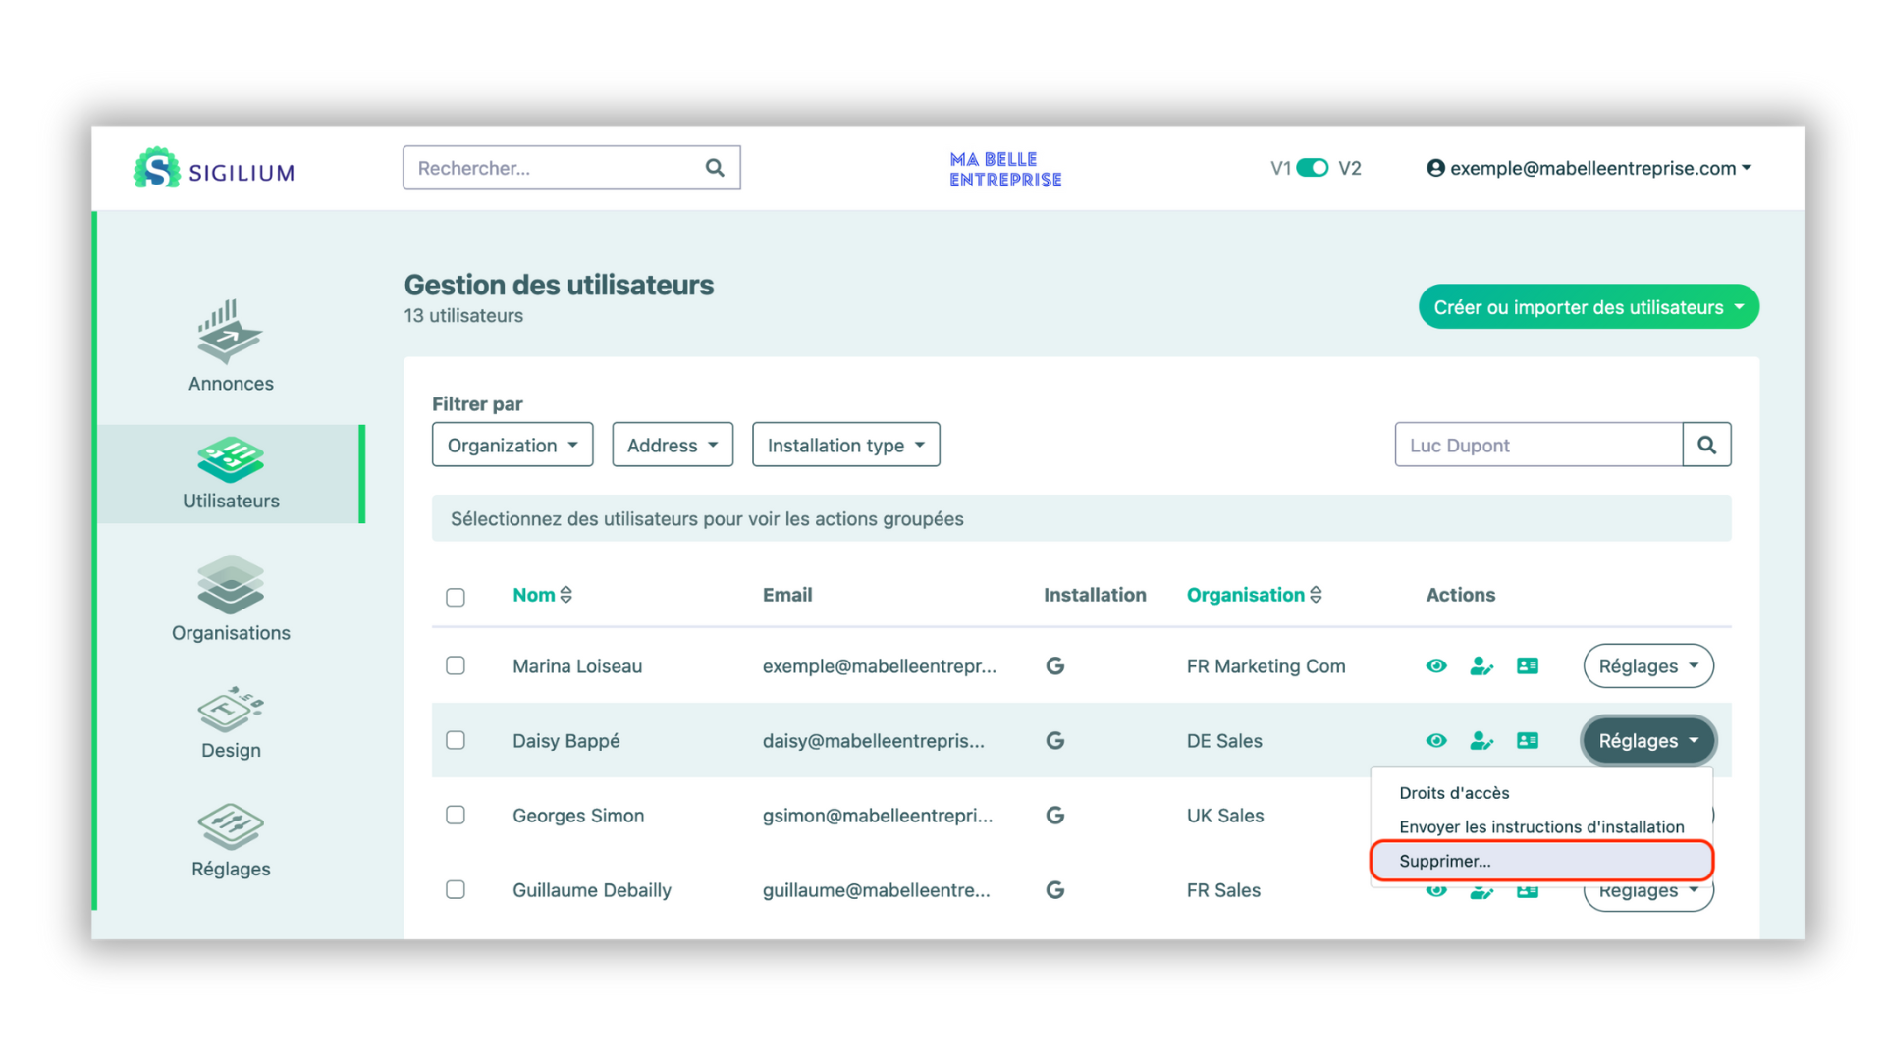Open the Réglages dropdown for Marina Loiseau
Image resolution: width=1885 pixels, height=1060 pixels.
coord(1647,666)
